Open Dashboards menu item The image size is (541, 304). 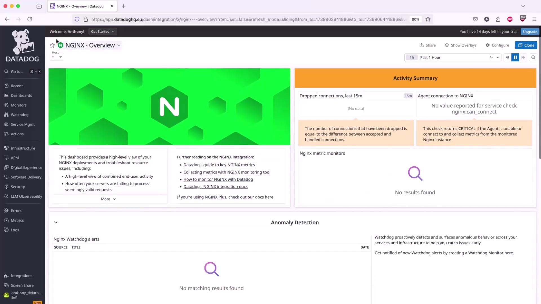pos(21,95)
